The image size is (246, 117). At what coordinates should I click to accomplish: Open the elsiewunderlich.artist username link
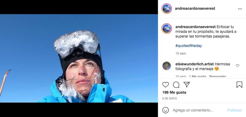(195, 64)
